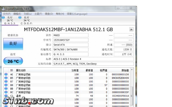The image size is (172, 107).
Task: Select threshold value 97 in B8 row
Action: (106, 85)
